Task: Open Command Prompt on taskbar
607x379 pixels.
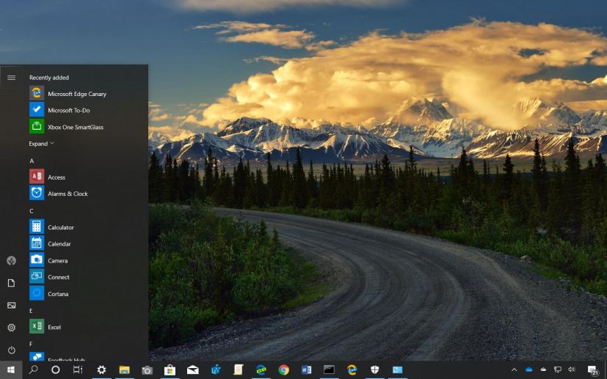Action: tap(329, 369)
